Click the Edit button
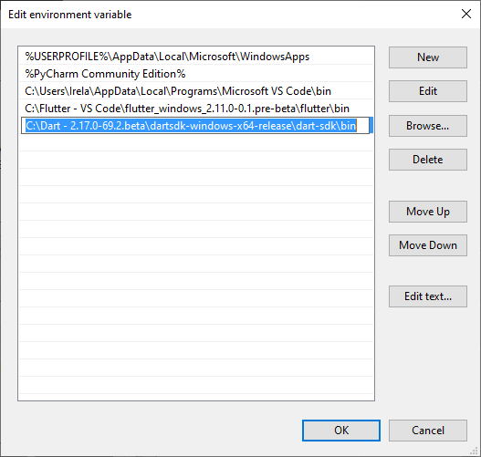 [x=428, y=91]
